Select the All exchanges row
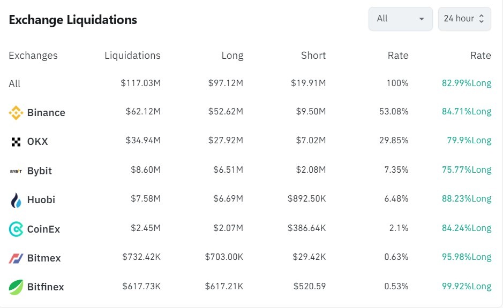The image size is (503, 308). pos(14,84)
